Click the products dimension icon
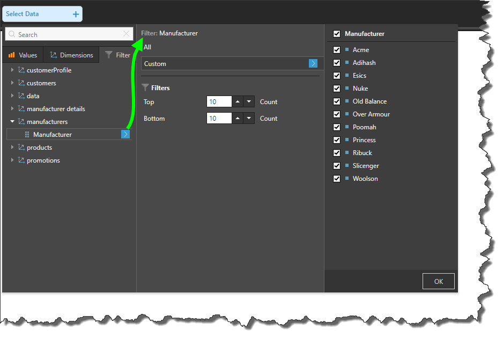503x337 pixels. 21,147
